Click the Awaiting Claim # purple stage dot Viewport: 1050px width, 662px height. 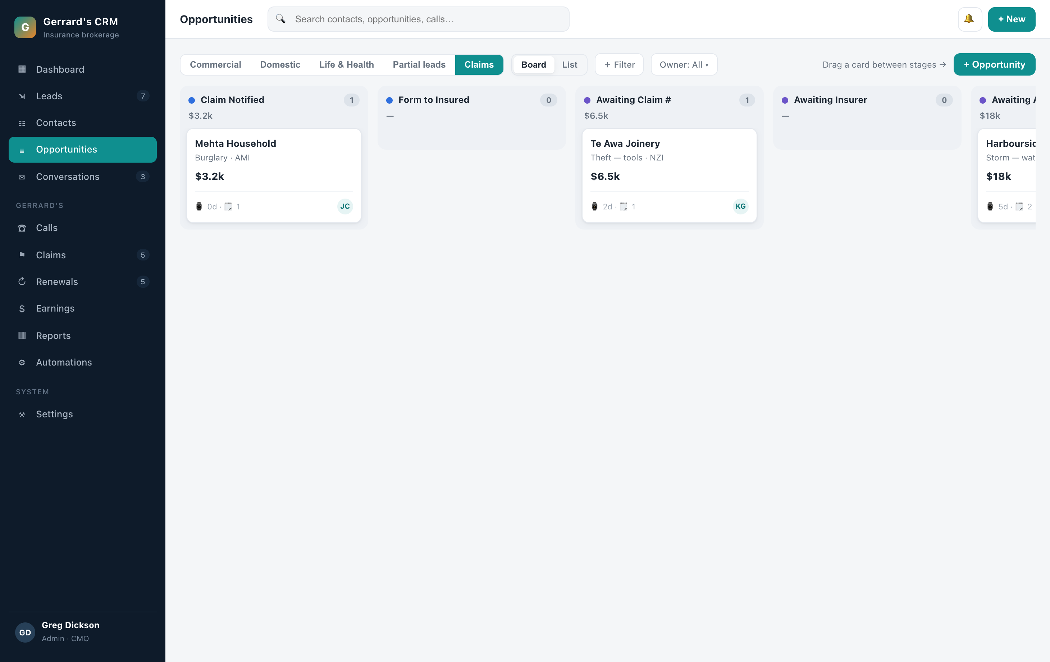tap(587, 100)
